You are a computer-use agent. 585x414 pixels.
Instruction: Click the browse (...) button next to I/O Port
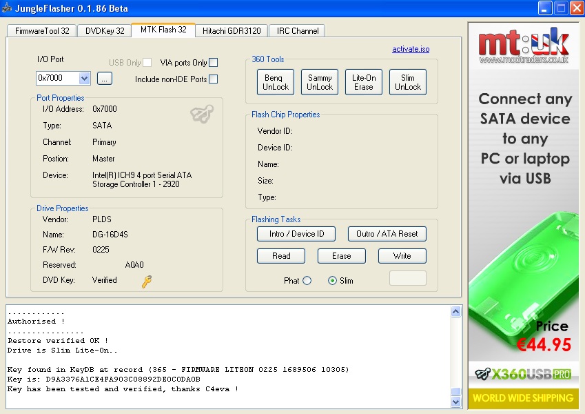click(105, 79)
